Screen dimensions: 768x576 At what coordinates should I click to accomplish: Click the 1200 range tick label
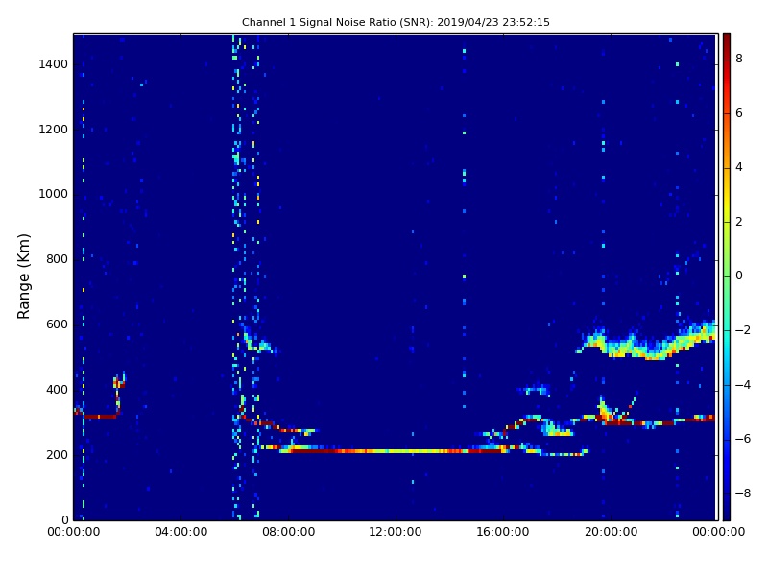point(53,130)
